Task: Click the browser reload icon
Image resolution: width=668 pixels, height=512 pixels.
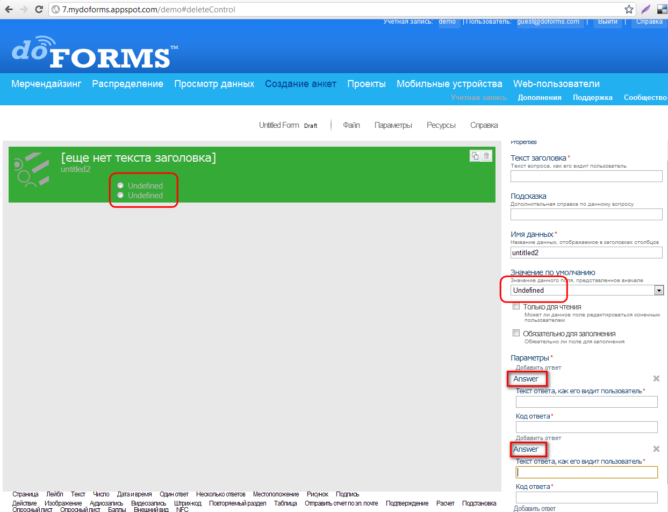Action: coord(39,9)
